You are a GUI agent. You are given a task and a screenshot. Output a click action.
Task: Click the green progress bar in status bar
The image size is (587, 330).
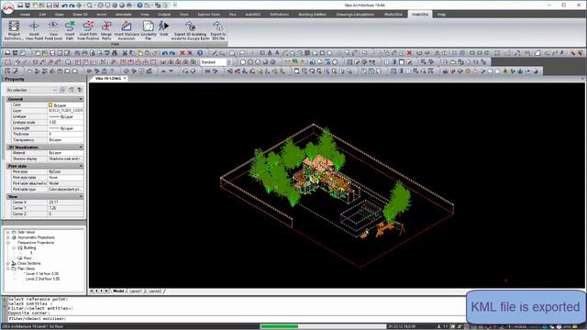click(279, 326)
